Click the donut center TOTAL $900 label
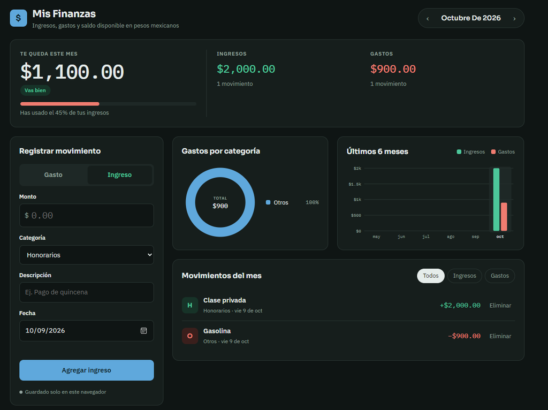Image resolution: width=548 pixels, height=410 pixels. (220, 203)
